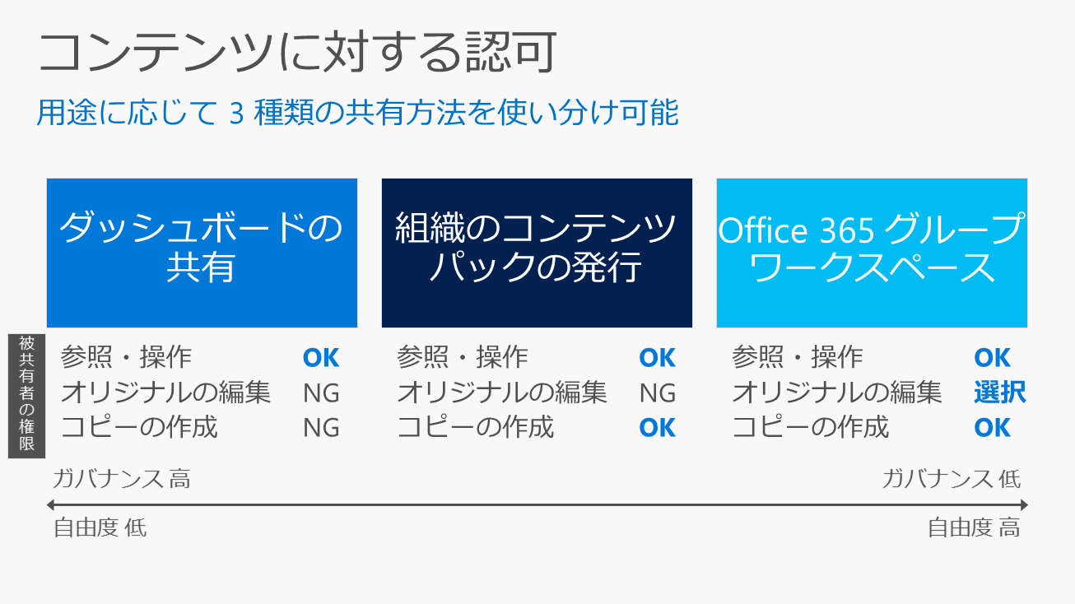This screenshot has width=1075, height=604.
Task: Click the right arrowhead of the governance line
Action: (x=1023, y=504)
